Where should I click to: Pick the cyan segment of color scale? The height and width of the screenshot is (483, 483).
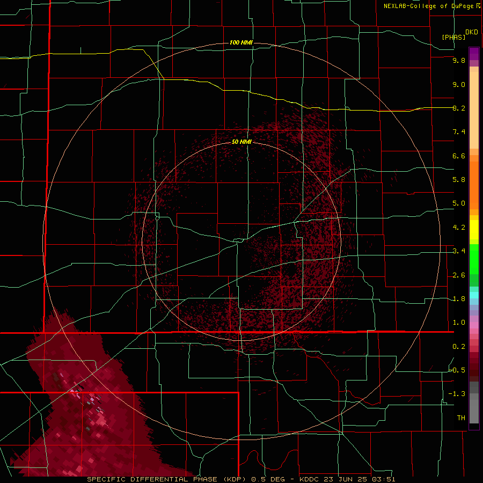pyautogui.click(x=474, y=295)
